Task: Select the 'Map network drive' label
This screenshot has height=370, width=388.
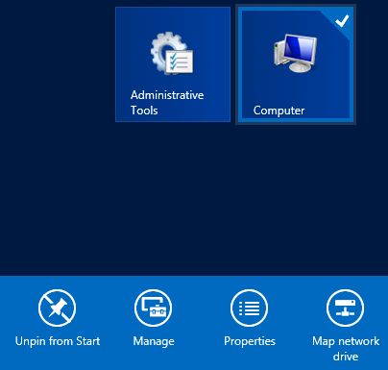Action: [x=346, y=349]
